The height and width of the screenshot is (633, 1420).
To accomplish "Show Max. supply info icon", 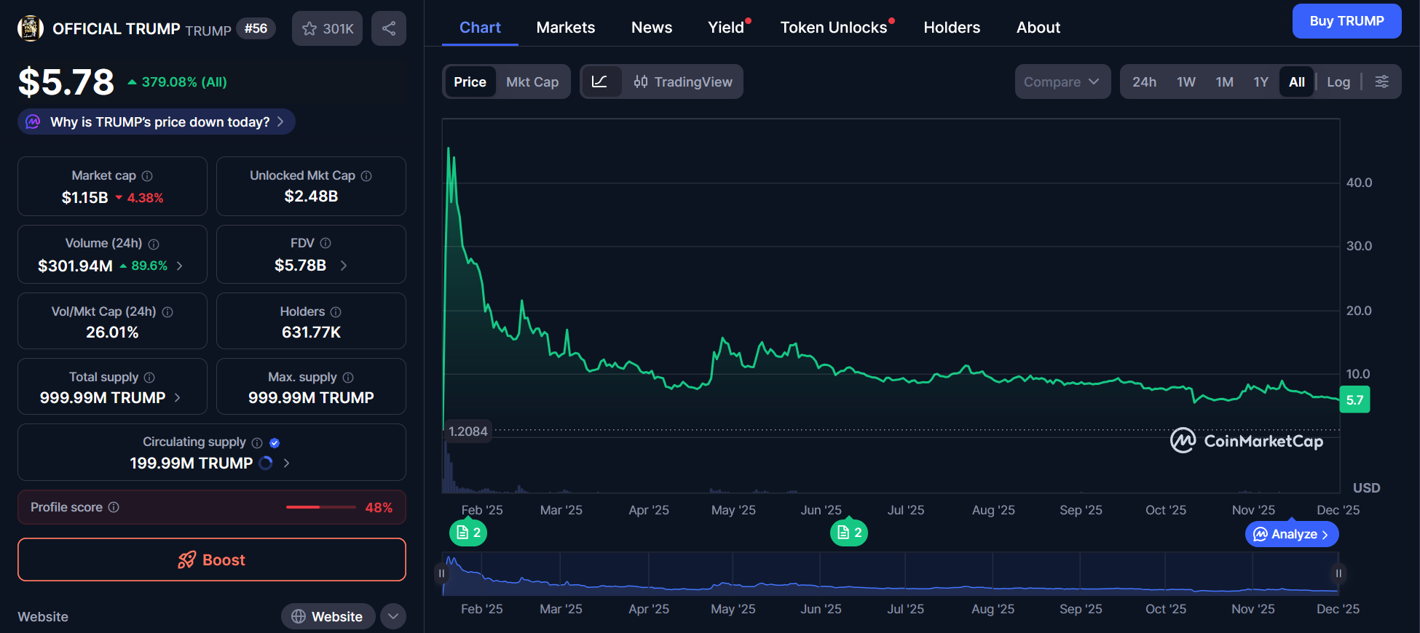I will (348, 378).
